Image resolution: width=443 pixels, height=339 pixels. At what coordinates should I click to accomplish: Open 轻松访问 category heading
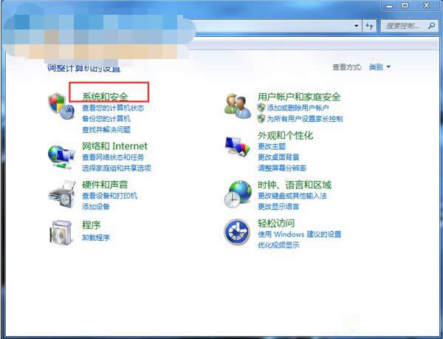tap(276, 223)
